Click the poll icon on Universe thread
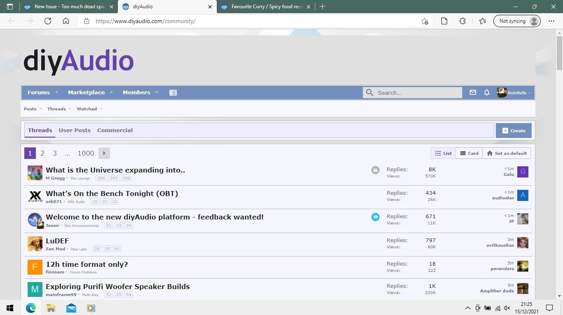563x315 pixels. coord(375,170)
